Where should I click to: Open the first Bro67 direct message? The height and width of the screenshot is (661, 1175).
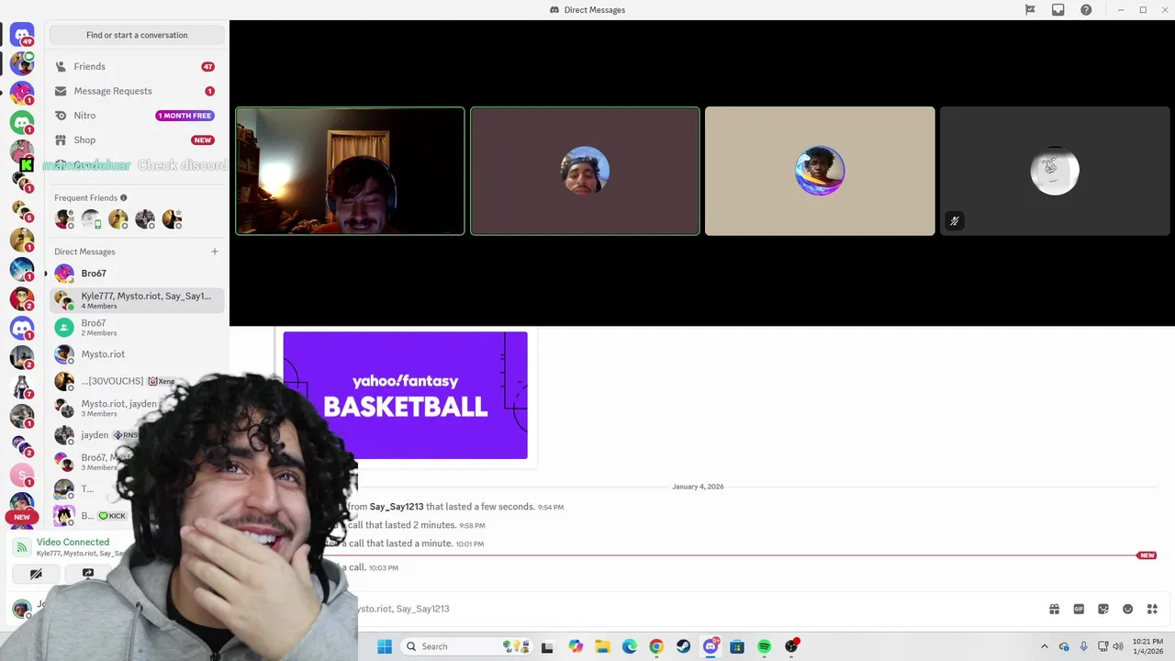137,274
